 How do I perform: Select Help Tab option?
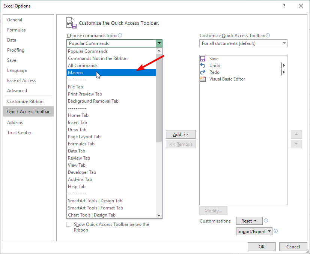pyautogui.click(x=111, y=187)
